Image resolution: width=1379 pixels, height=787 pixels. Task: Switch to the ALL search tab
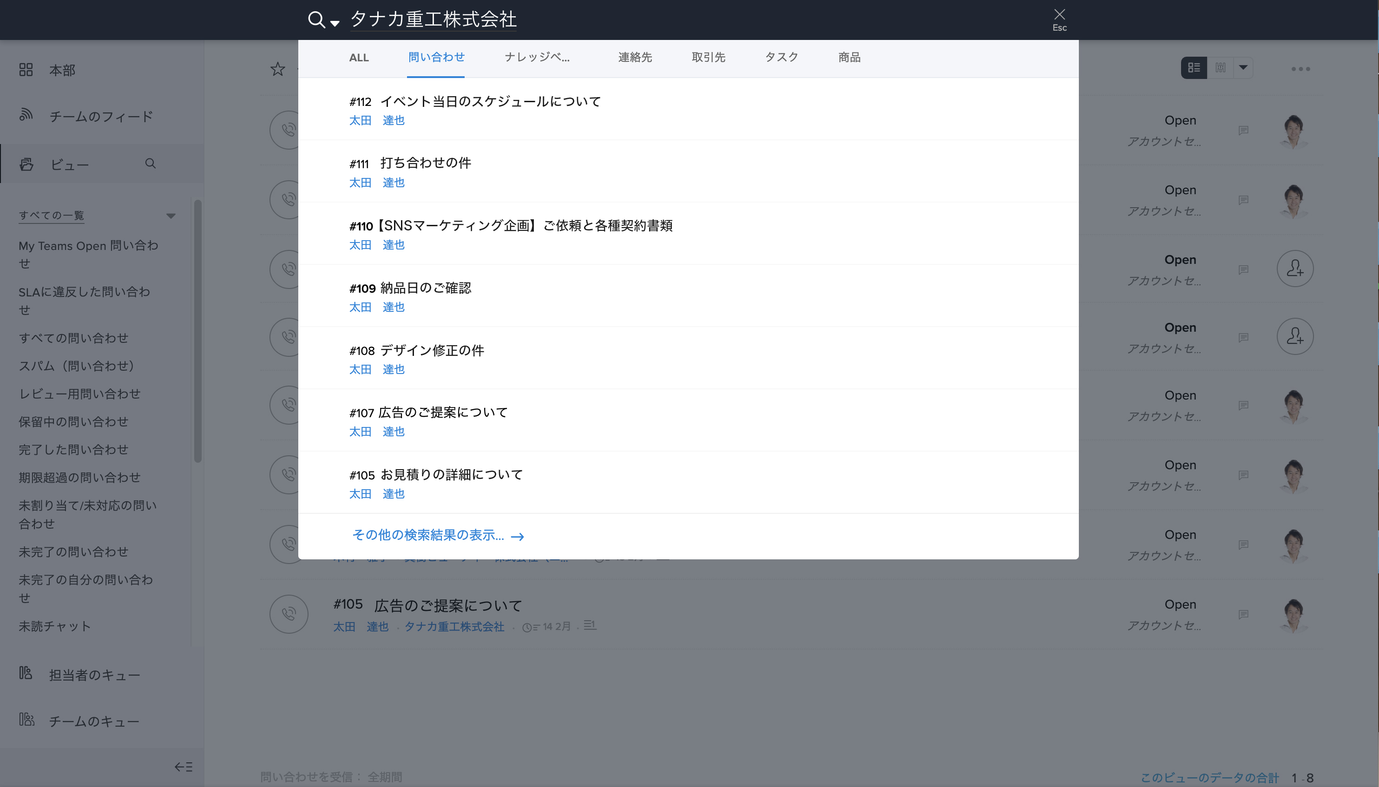[358, 57]
